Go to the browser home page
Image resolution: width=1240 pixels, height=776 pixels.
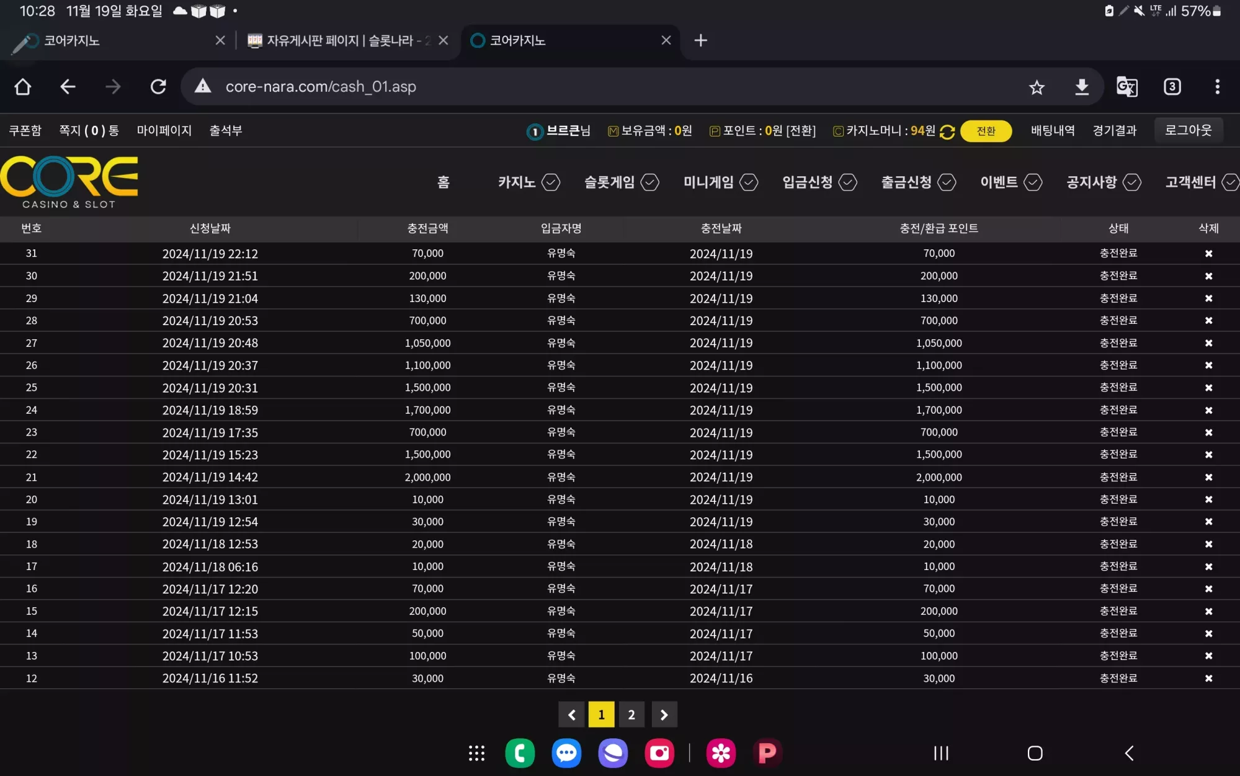tap(23, 87)
